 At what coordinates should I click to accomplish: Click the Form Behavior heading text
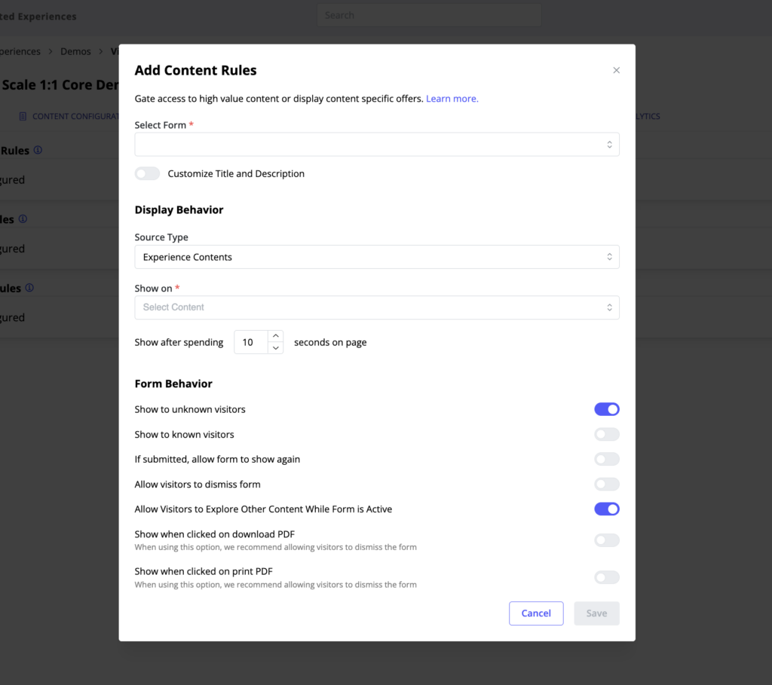coord(173,384)
